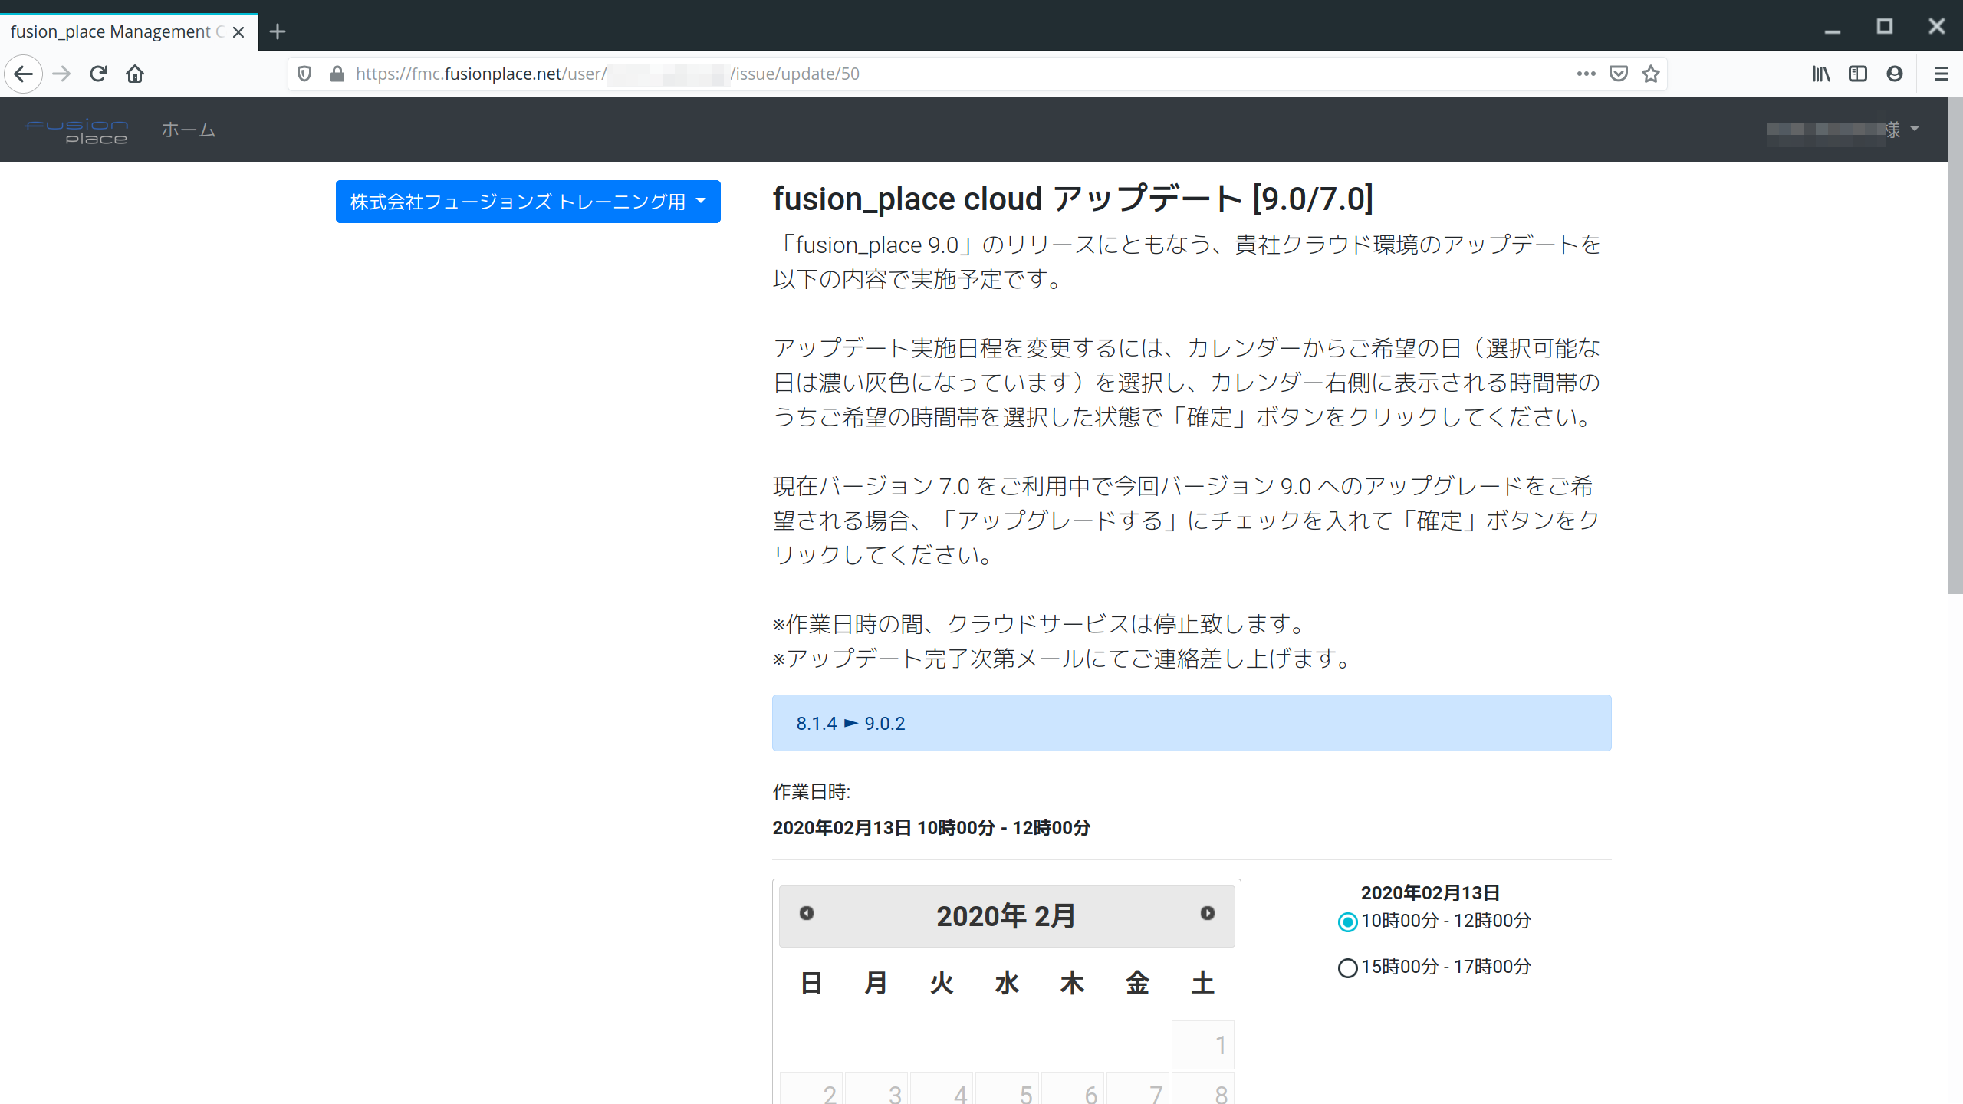Open the Firefox hamburger menu

[x=1942, y=74]
